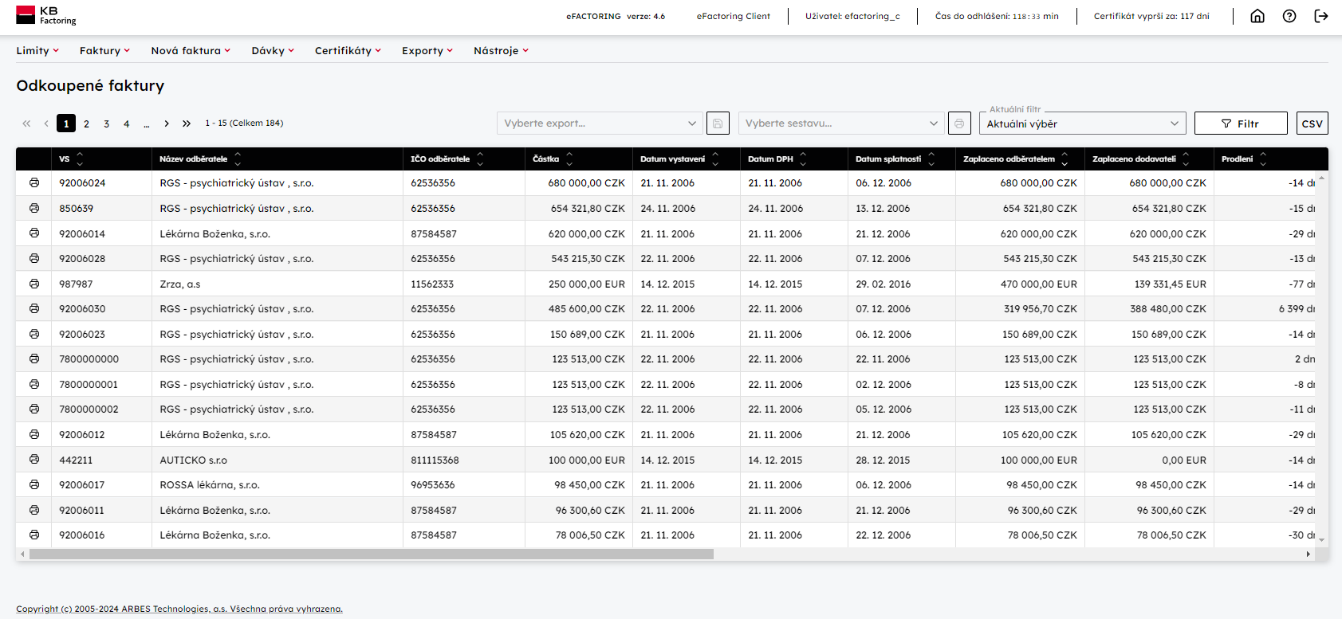Expand the Aktuální výběr filter dropdown
The height and width of the screenshot is (619, 1342).
coord(1083,123)
